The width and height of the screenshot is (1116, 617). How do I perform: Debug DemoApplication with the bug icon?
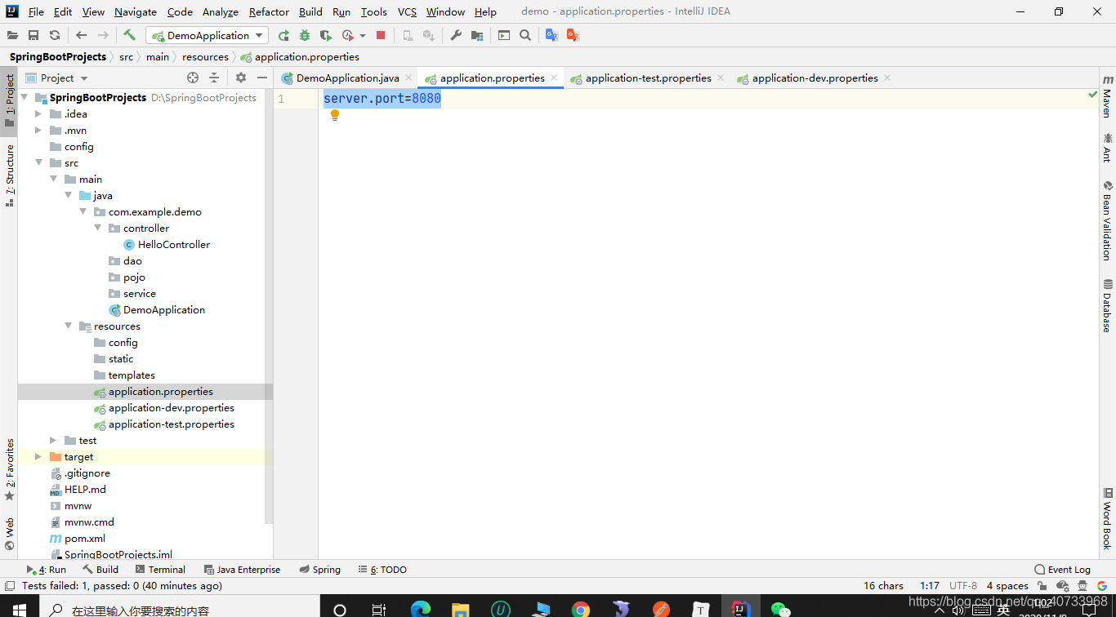tap(305, 35)
